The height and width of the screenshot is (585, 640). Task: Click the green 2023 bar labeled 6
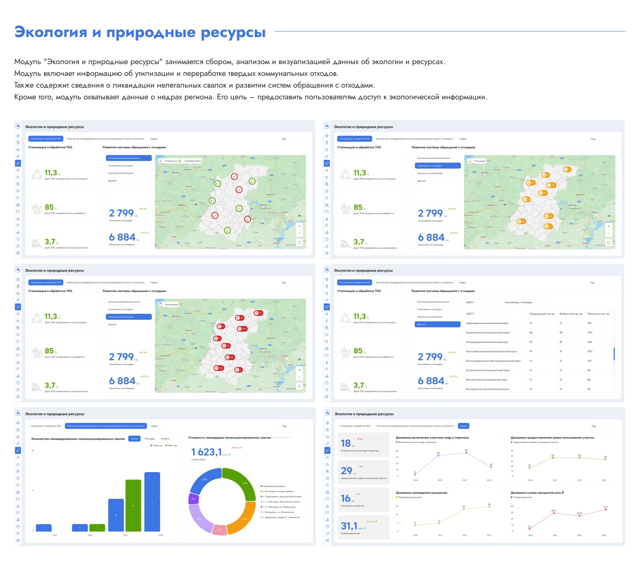pyautogui.click(x=133, y=506)
